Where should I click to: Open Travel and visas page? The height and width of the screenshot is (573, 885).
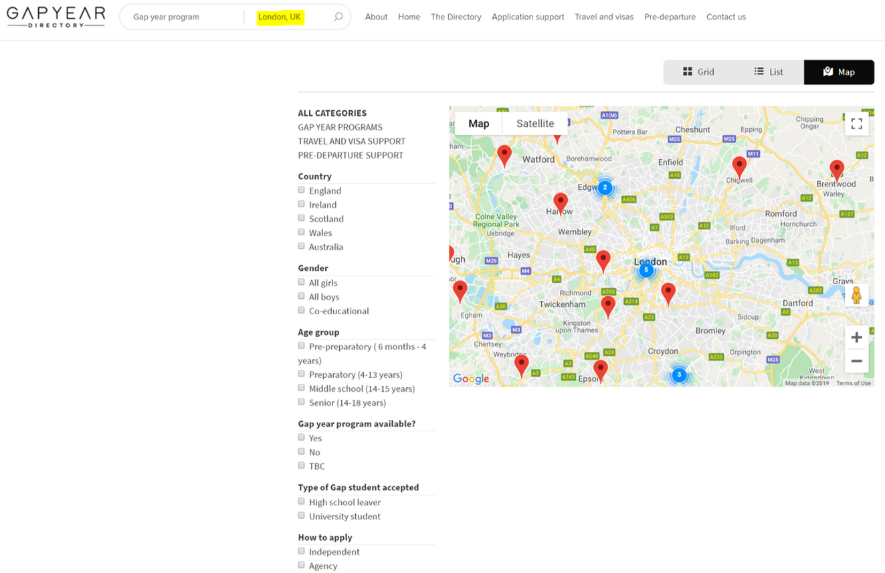pos(604,17)
